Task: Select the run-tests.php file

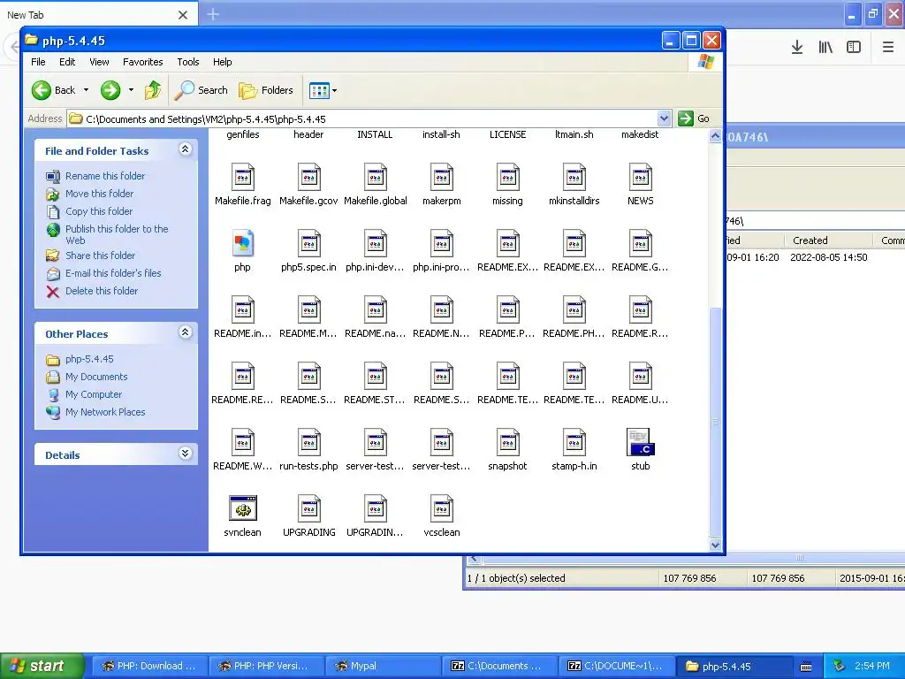Action: pos(308,450)
